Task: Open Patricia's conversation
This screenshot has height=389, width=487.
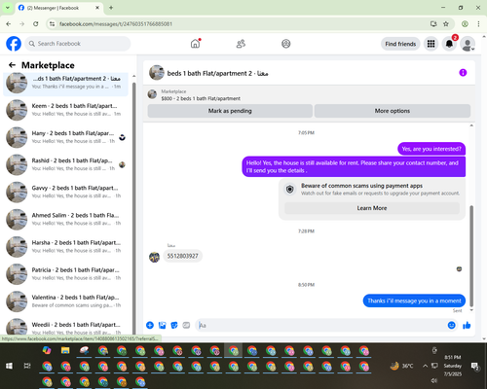Action: click(66, 274)
